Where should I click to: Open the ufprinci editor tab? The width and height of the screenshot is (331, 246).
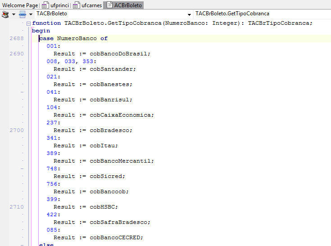coord(55,5)
